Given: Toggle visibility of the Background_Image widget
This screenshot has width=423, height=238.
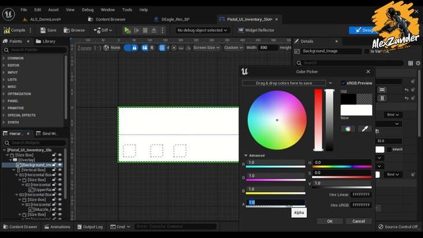Looking at the screenshot, I should [60, 165].
